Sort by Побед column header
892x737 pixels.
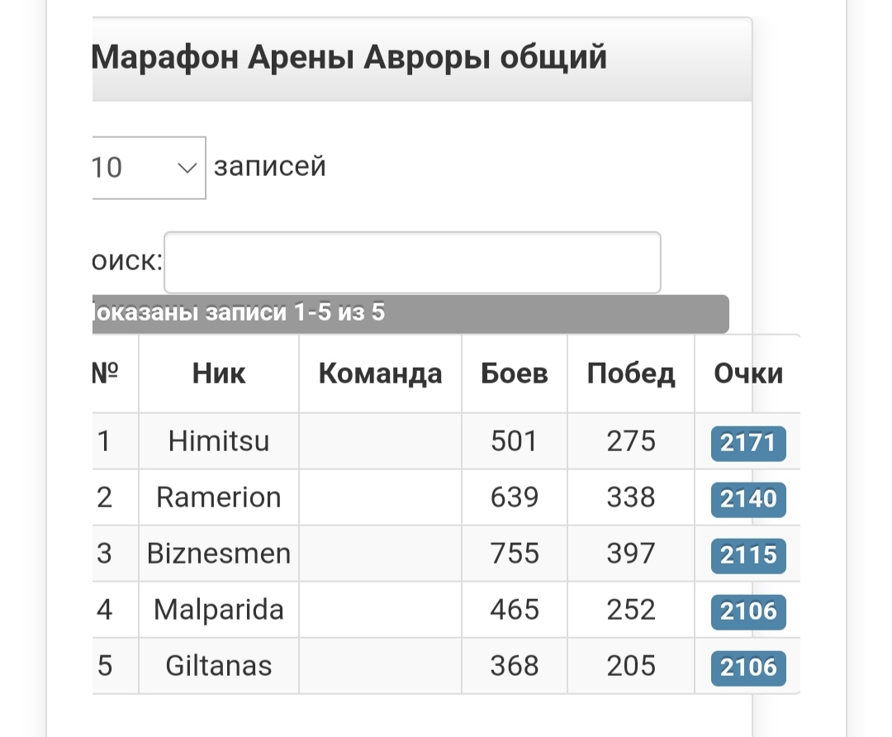631,374
